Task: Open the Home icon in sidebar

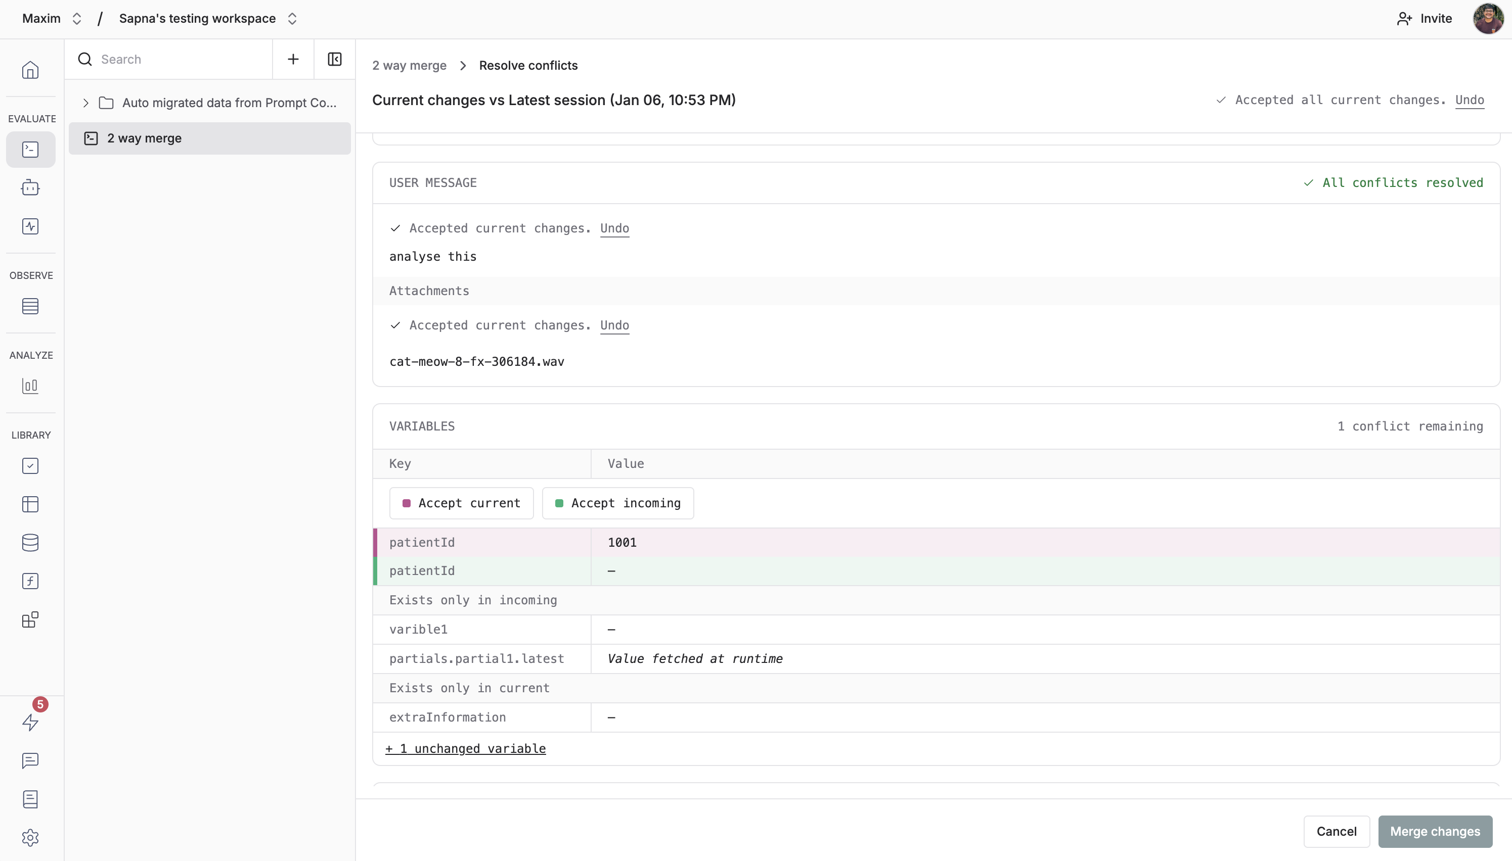Action: pos(30,70)
